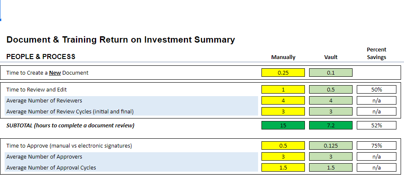Screen dimensions: 404x175
Task: Select the green Manually subtotal cell showing 15
Action: 283,125
